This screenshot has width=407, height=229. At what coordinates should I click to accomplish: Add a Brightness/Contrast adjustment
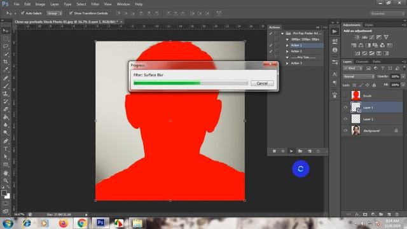pyautogui.click(x=357, y=38)
